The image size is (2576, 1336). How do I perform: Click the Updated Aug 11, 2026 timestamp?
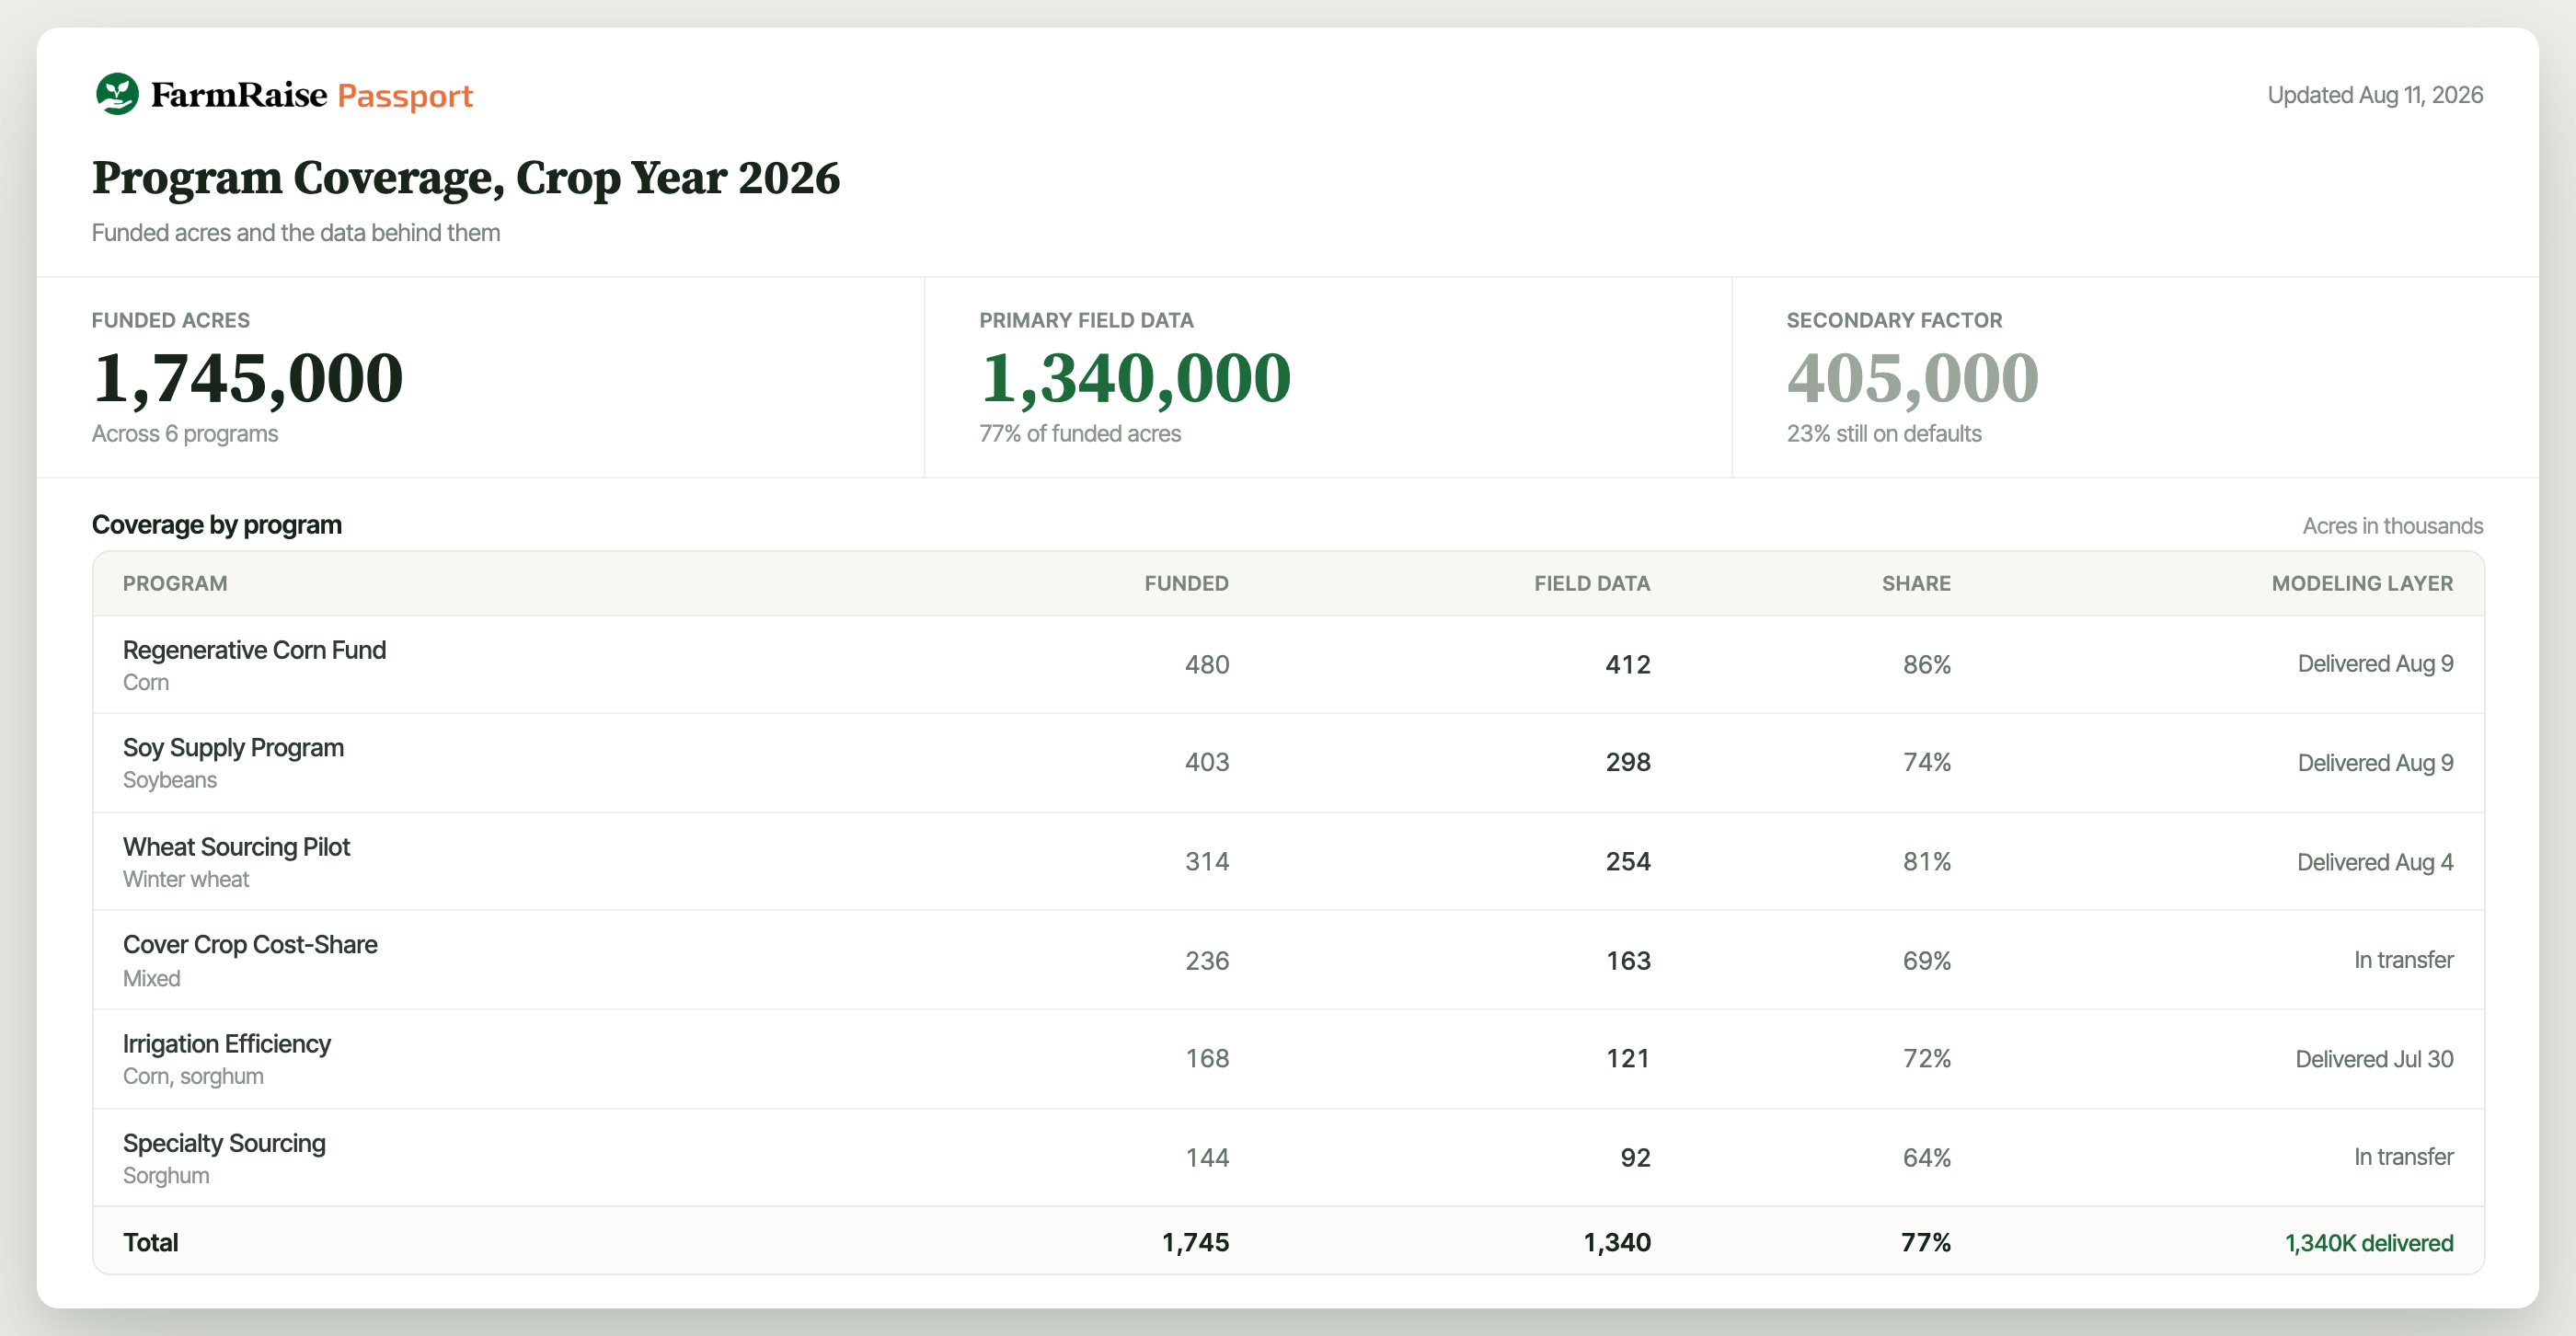click(2375, 95)
